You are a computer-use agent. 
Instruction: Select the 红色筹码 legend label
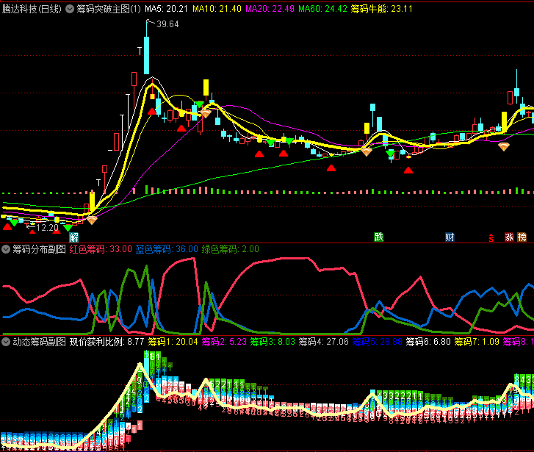tap(101, 249)
